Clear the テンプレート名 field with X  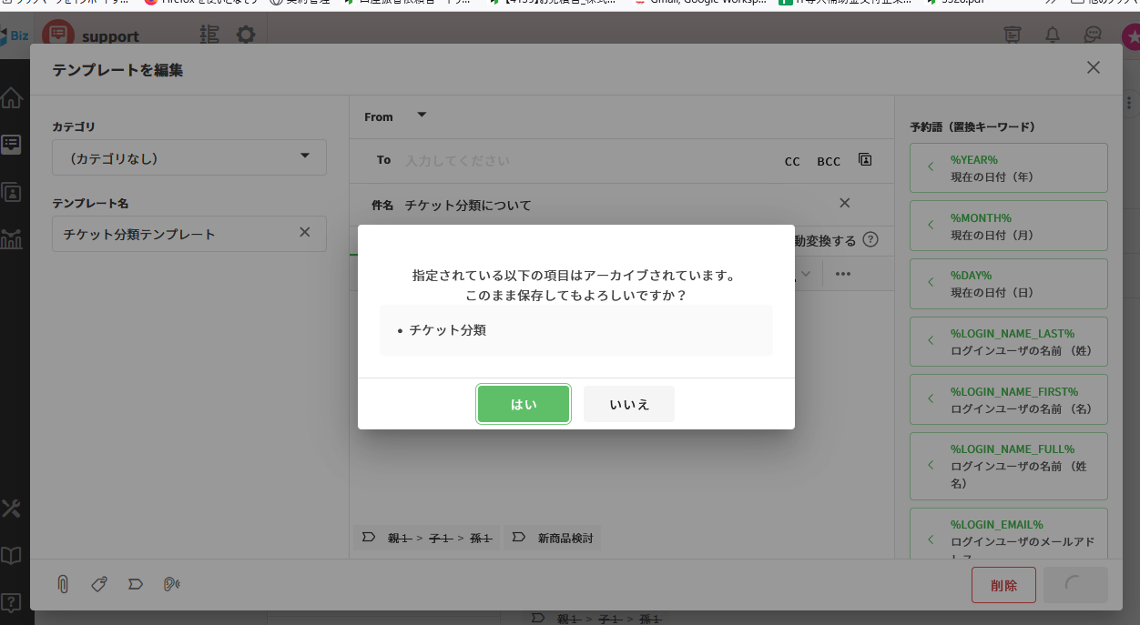pyautogui.click(x=305, y=233)
